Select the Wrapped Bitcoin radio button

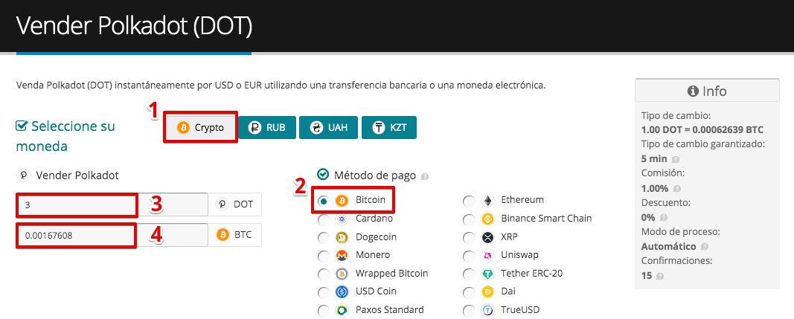click(x=323, y=274)
